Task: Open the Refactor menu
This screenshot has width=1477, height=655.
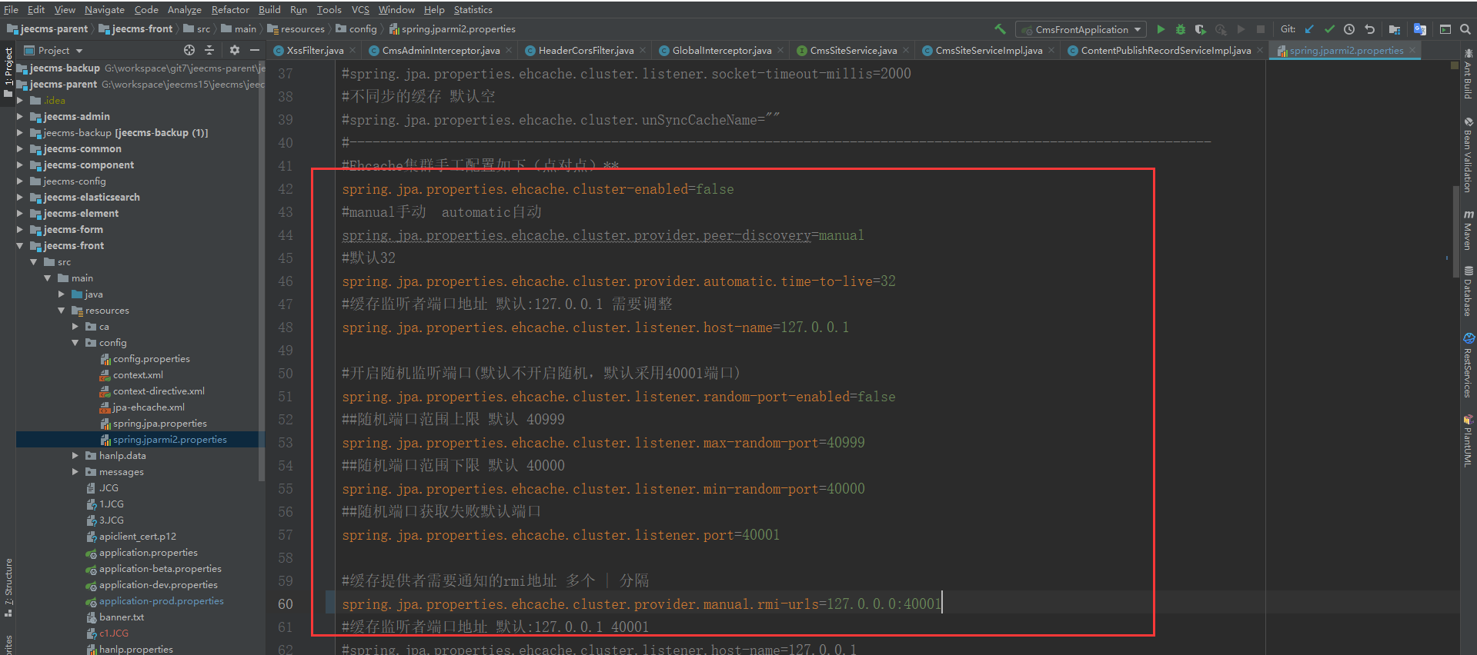Action: [x=230, y=10]
